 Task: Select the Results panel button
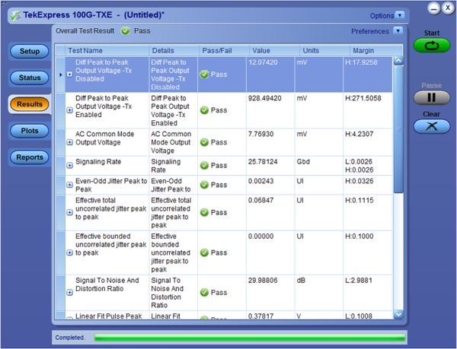pos(29,104)
